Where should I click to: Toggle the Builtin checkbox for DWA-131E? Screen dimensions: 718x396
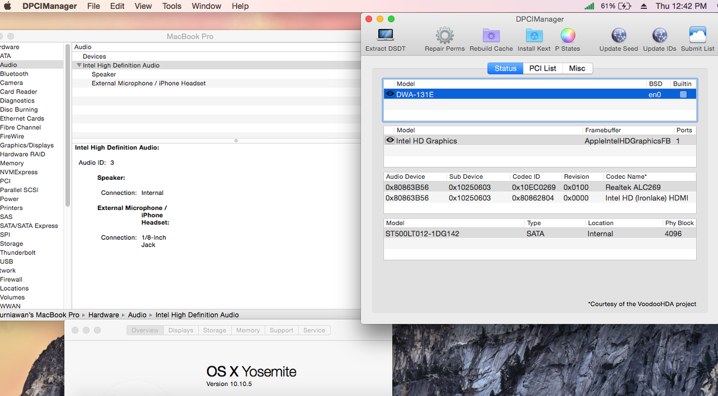(683, 95)
